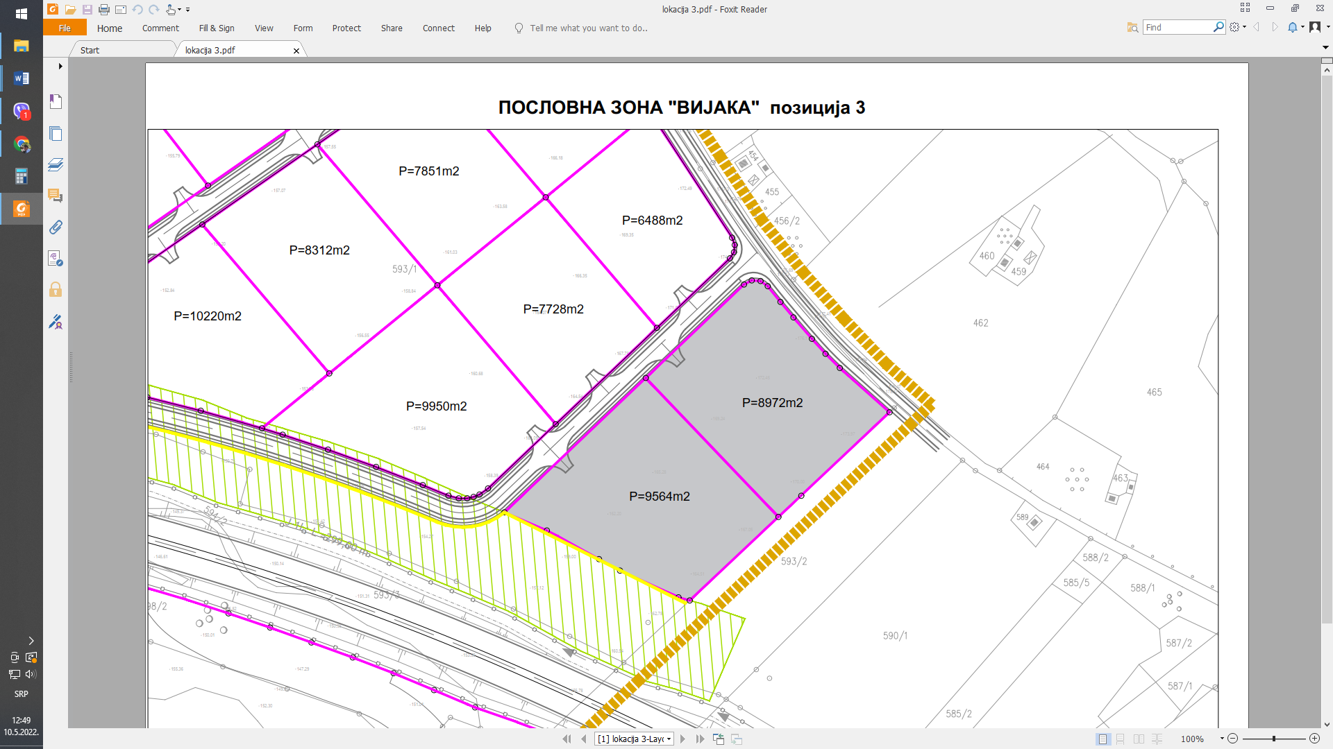
Task: Click the zoom slider handle
Action: click(1274, 739)
